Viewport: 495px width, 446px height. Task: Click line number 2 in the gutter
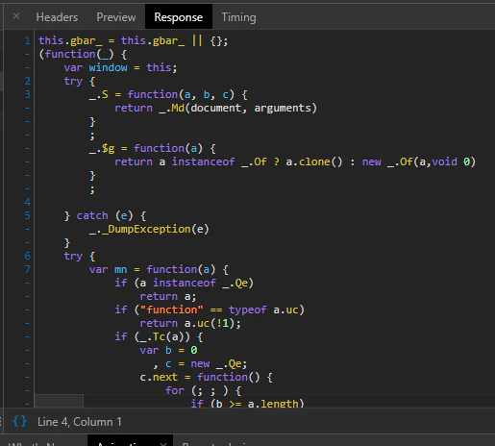point(28,81)
